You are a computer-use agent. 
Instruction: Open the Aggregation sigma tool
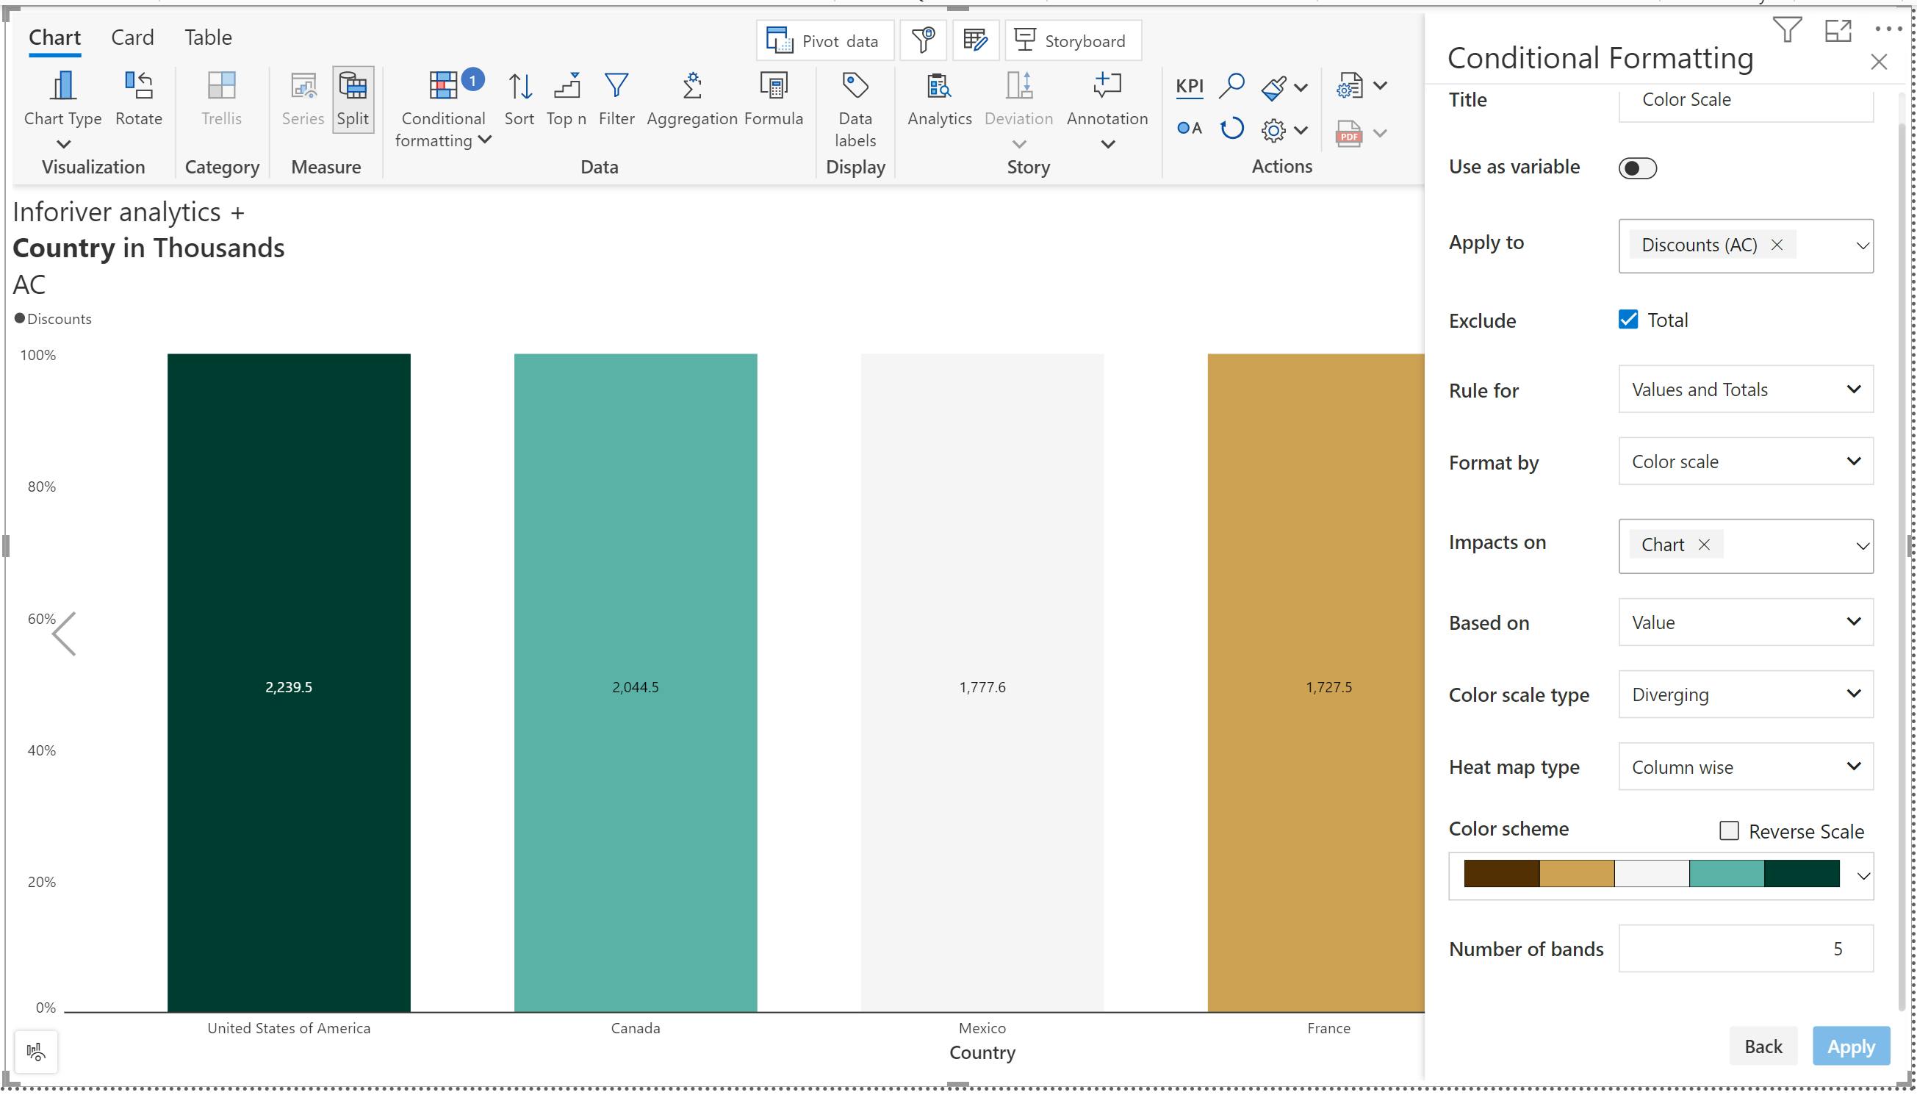coord(691,87)
